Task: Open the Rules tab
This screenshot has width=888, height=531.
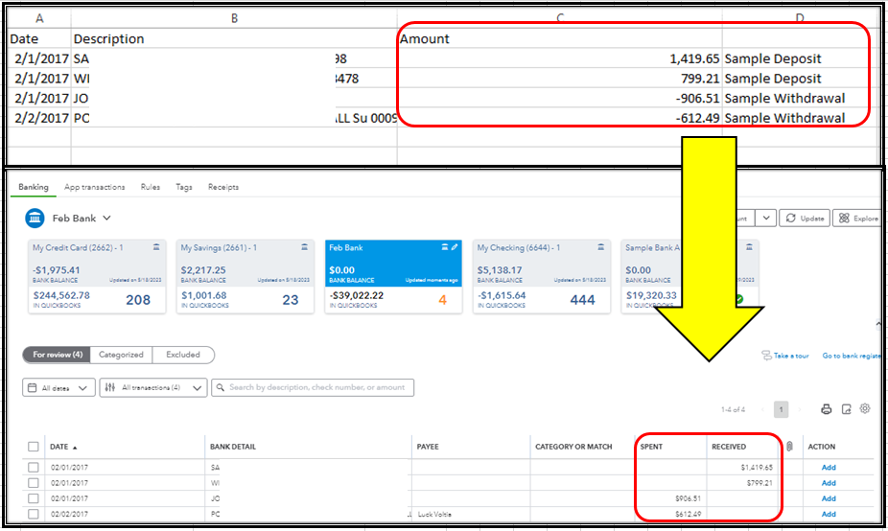Action: tap(150, 187)
